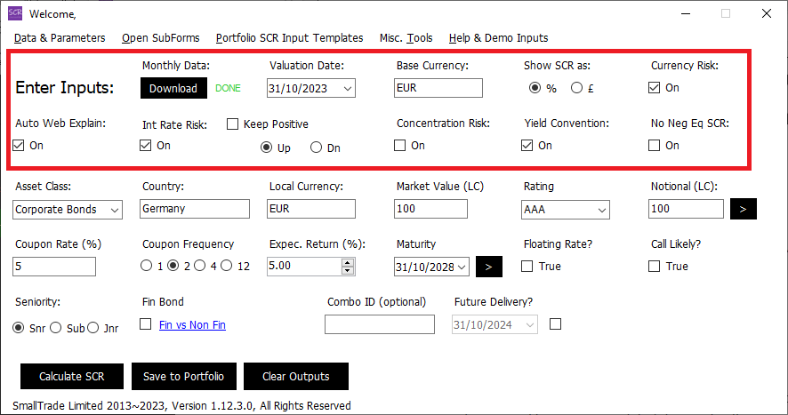Open the Valuation Date dropdown

[346, 88]
